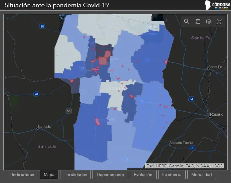The width and height of the screenshot is (231, 183).
Task: Open the layers list icon
Action: click(209, 22)
